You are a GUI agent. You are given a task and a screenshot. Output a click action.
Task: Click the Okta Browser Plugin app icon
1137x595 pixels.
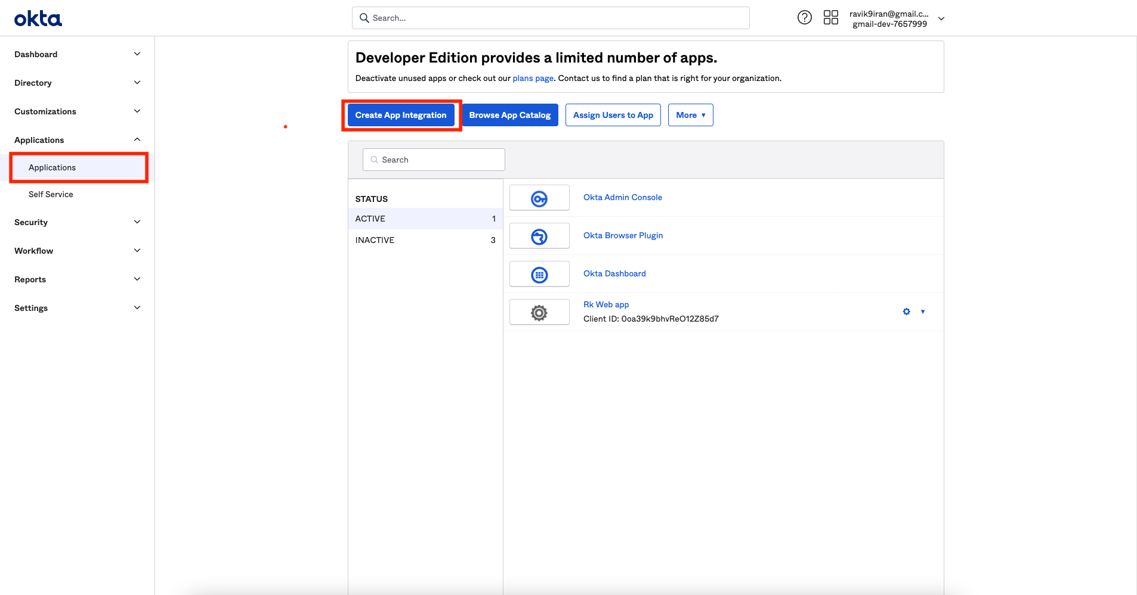point(539,236)
